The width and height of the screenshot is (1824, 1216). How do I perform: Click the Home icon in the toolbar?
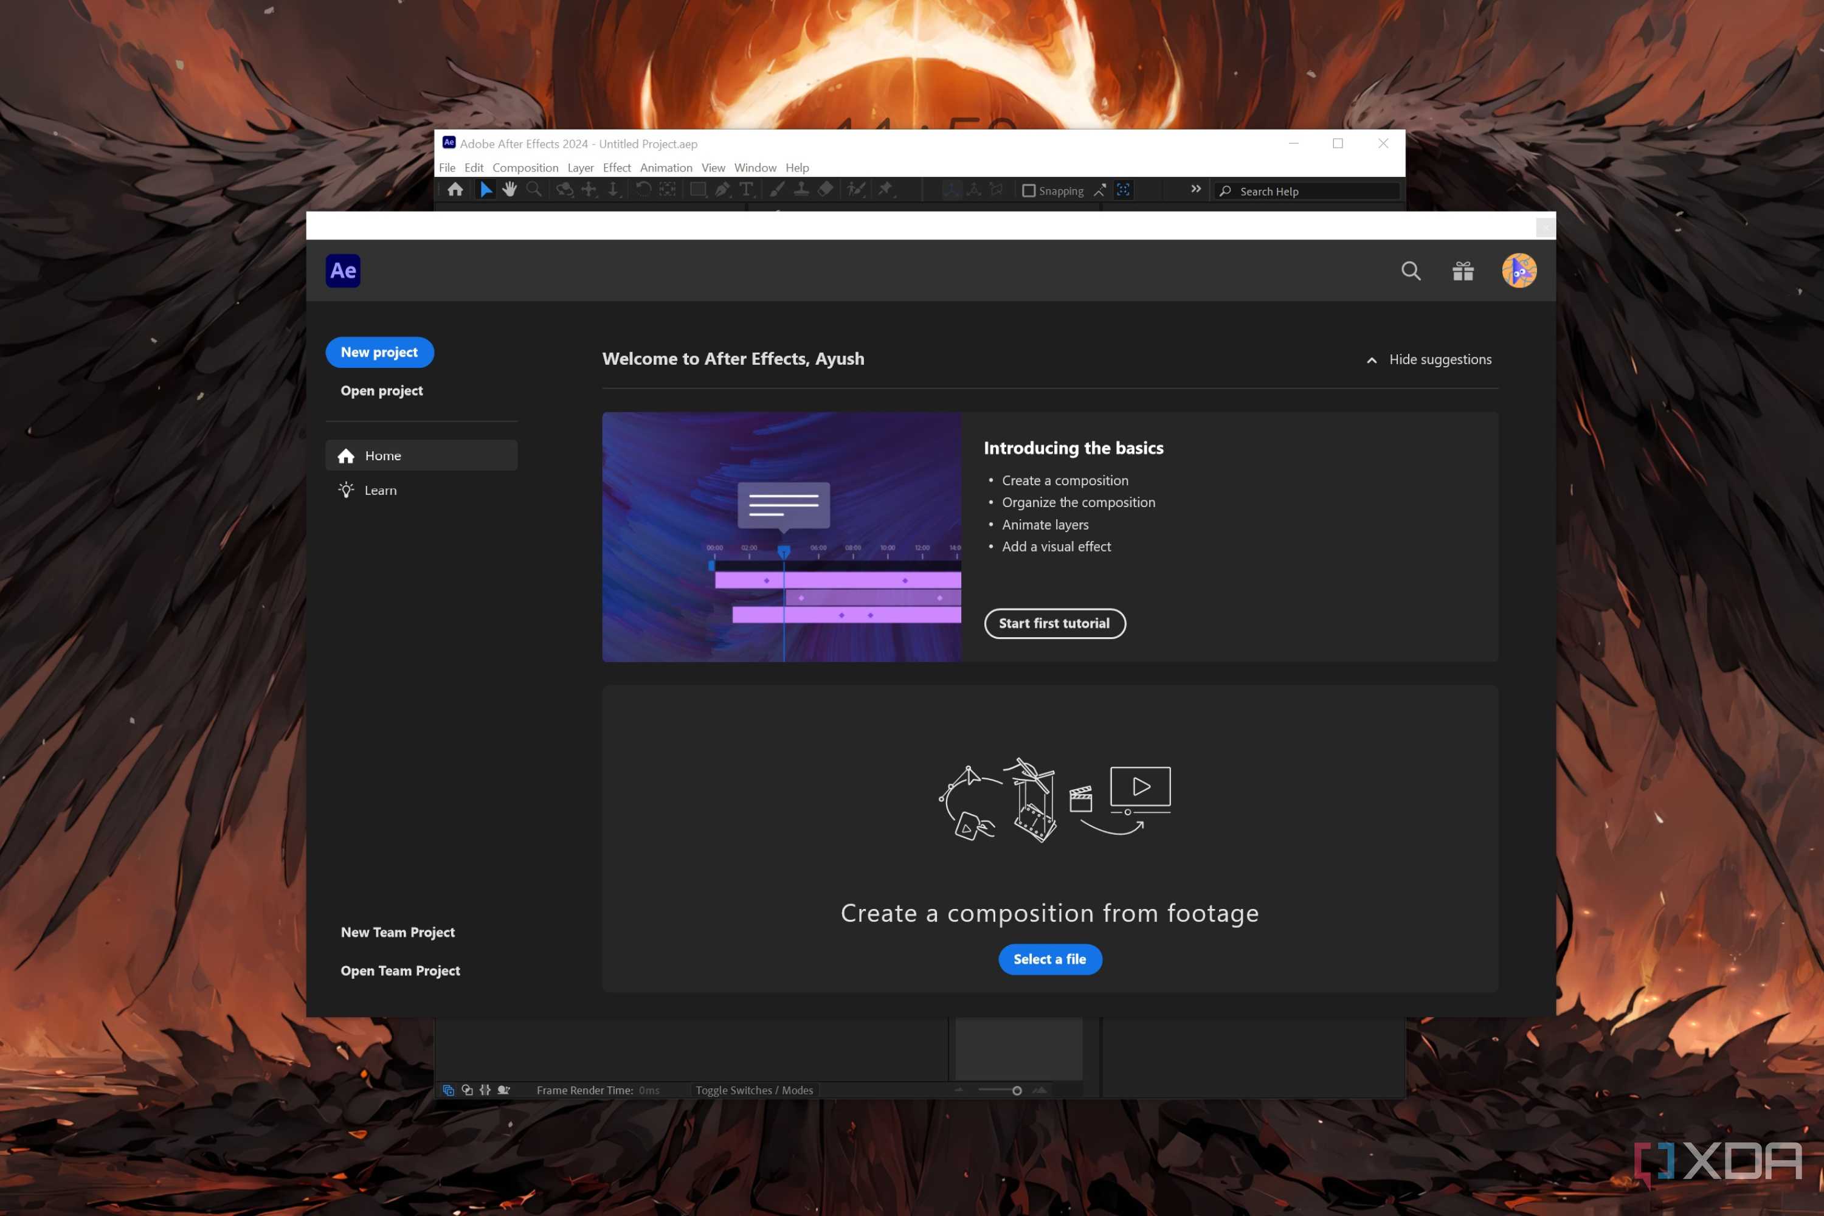pos(455,190)
